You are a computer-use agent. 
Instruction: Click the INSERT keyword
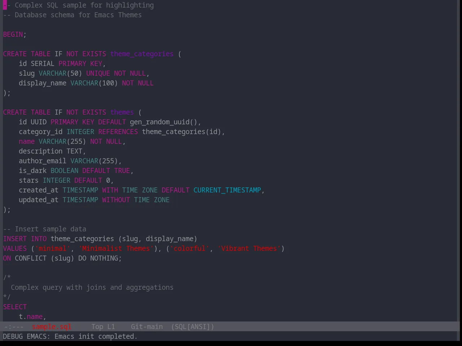click(x=15, y=239)
